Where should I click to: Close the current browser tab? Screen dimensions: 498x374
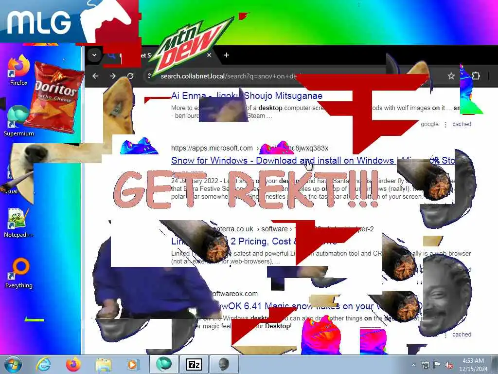click(209, 55)
